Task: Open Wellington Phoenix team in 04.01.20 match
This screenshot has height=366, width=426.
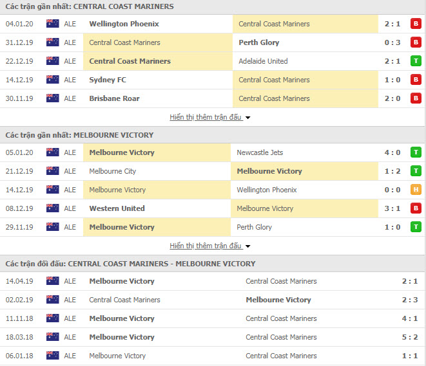Action: click(124, 24)
